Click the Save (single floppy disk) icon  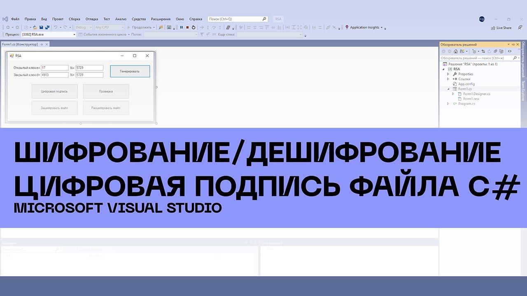(41, 27)
